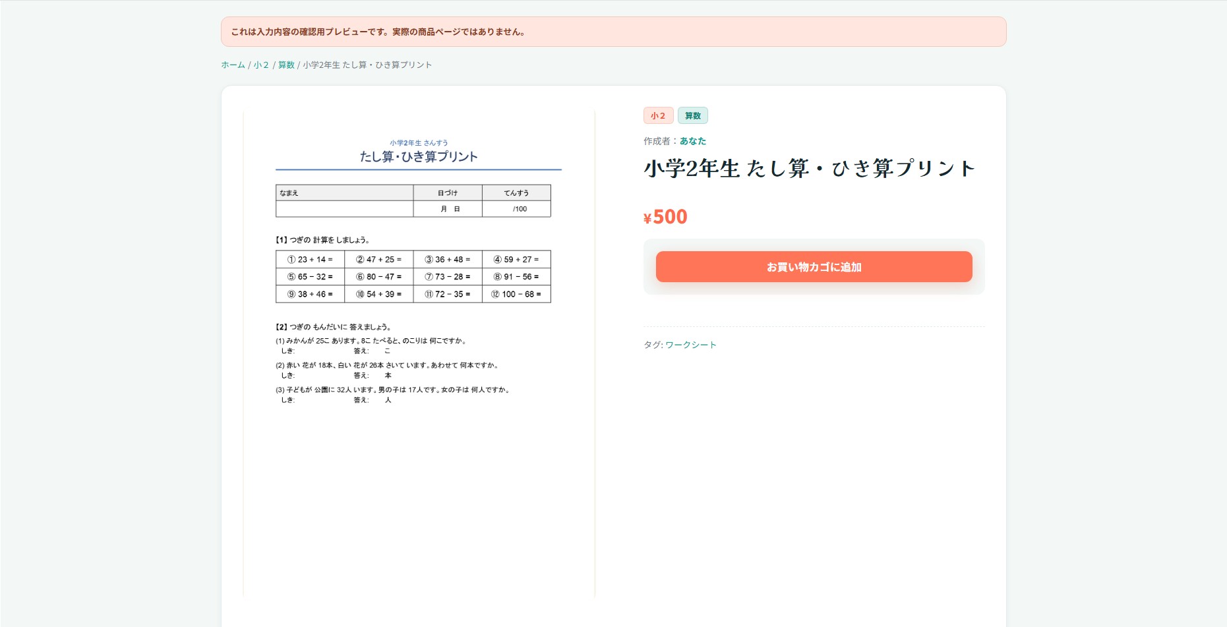The height and width of the screenshot is (627, 1227).
Task: Click word problem (3) about 子ども
Action: [394, 390]
